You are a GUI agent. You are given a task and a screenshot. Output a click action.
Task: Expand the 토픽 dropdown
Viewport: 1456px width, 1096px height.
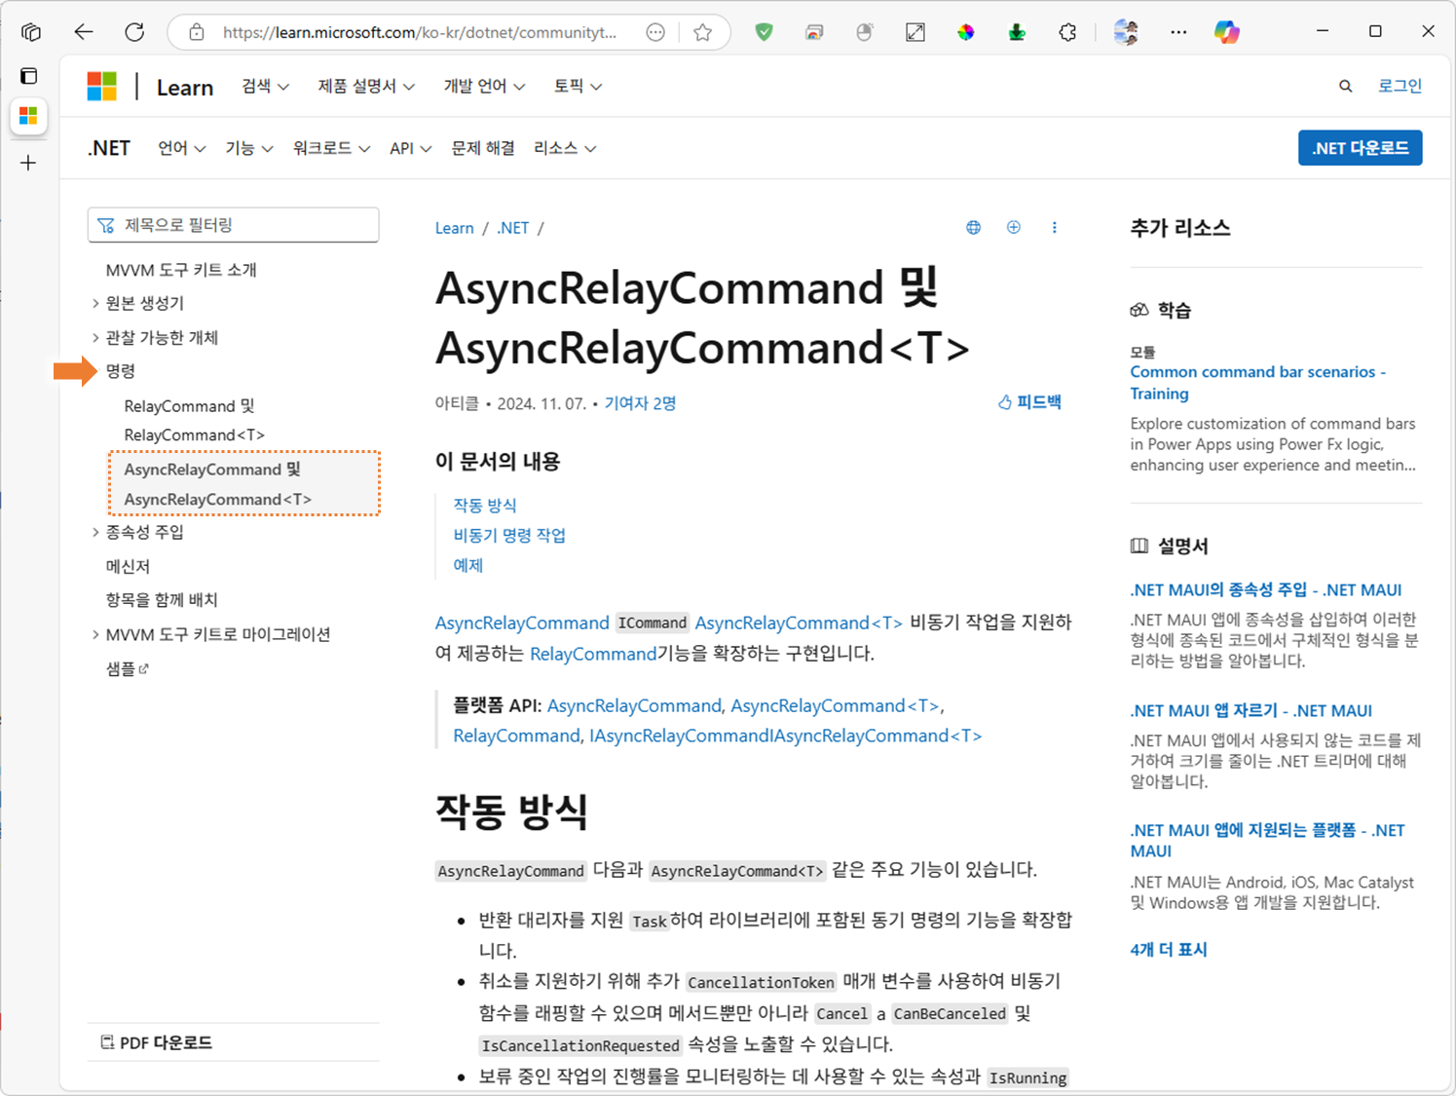coord(578,87)
